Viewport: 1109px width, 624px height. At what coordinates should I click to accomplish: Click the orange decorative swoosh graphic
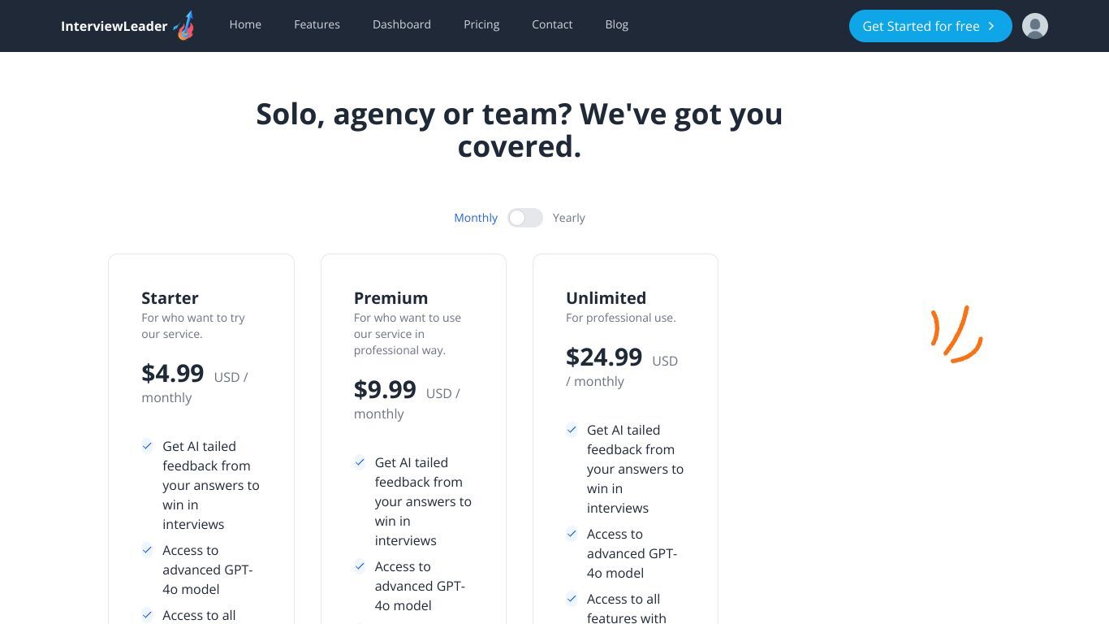[957, 334]
